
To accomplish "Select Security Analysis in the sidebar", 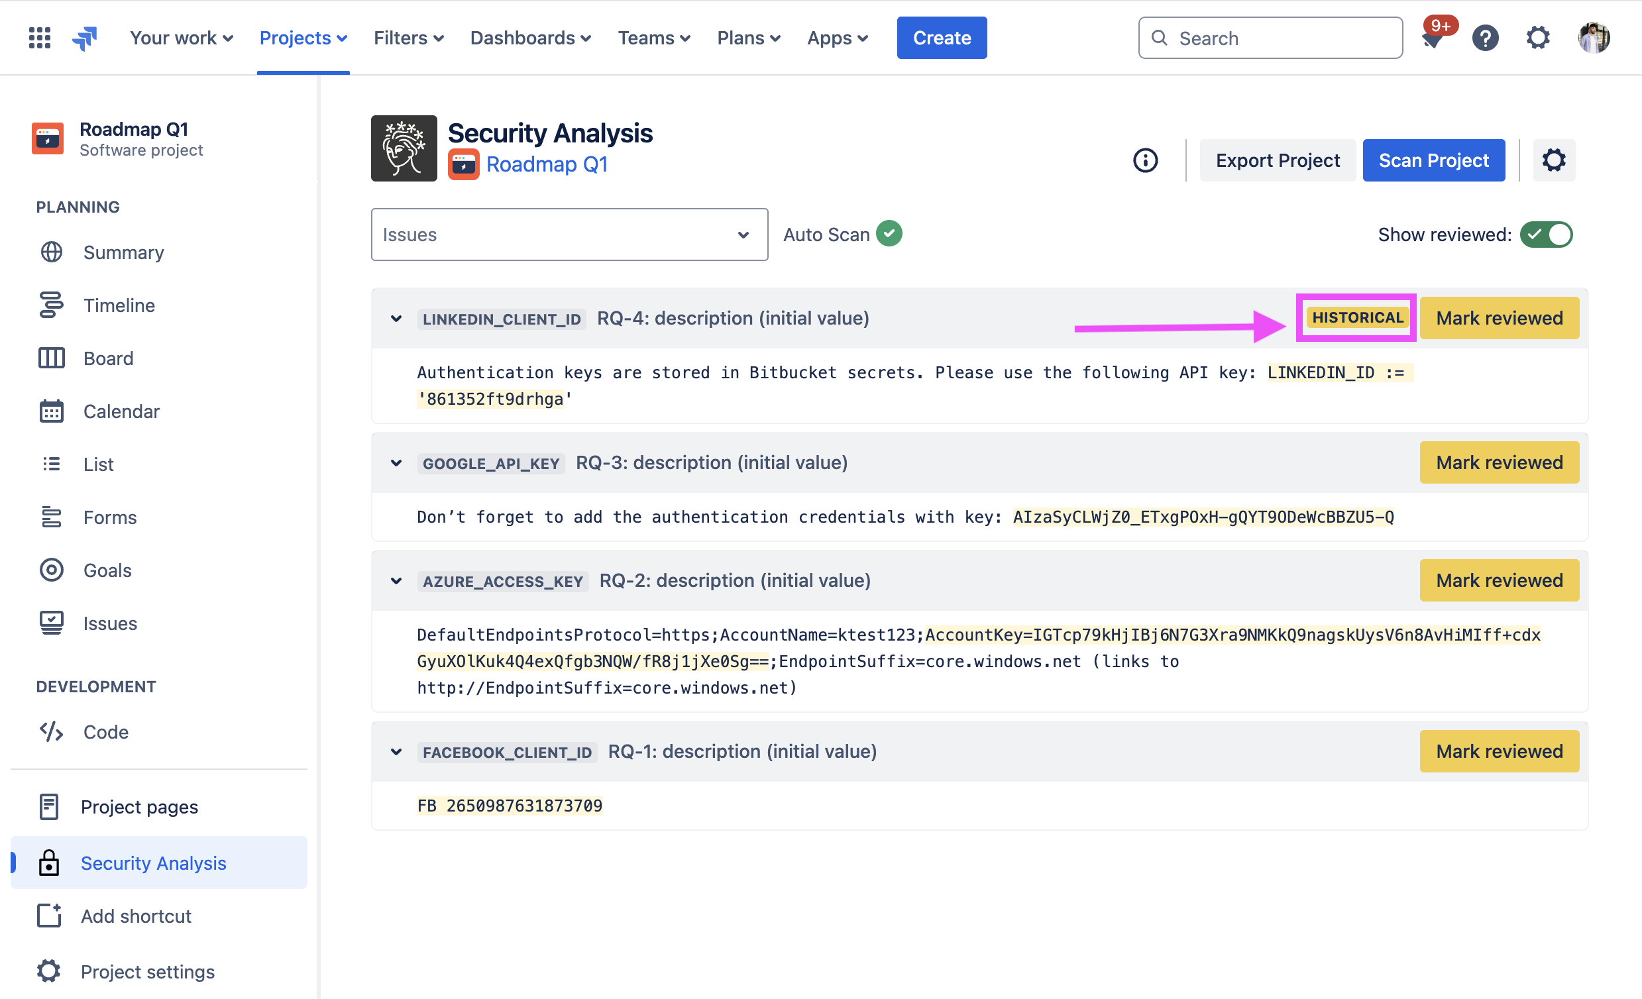I will click(x=158, y=863).
